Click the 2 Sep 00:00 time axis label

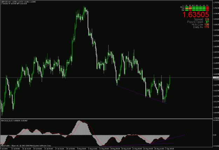169,149
